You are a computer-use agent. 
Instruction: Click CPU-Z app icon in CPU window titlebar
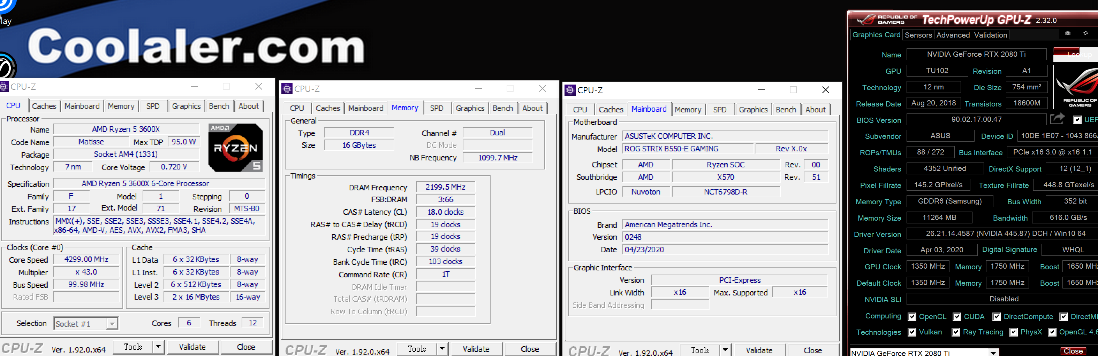[4, 86]
